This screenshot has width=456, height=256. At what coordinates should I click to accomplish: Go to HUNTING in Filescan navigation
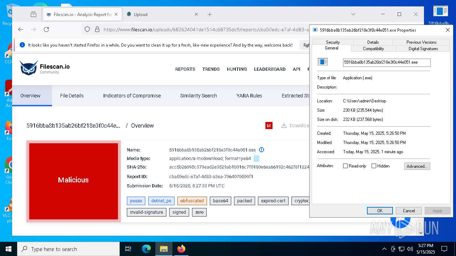[237, 69]
